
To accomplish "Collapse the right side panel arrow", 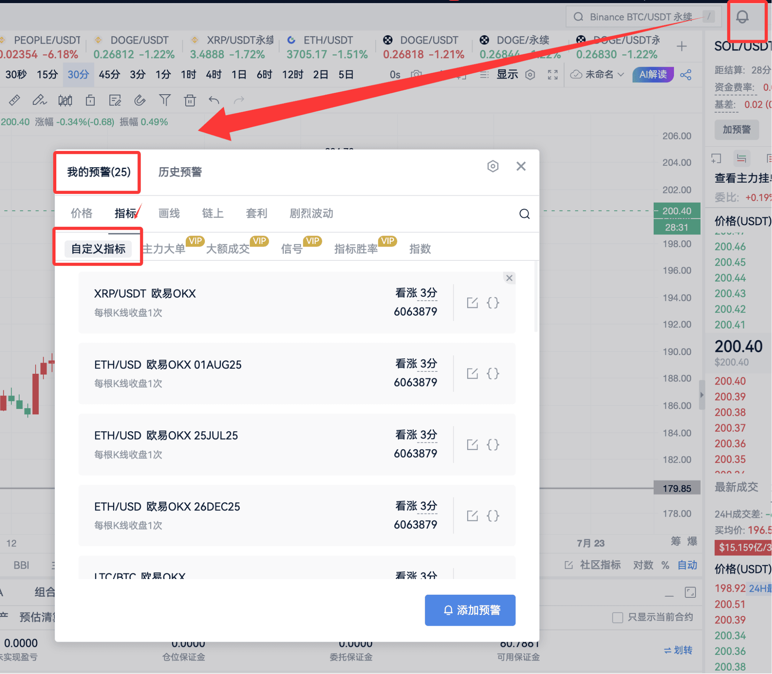I will click(x=702, y=395).
